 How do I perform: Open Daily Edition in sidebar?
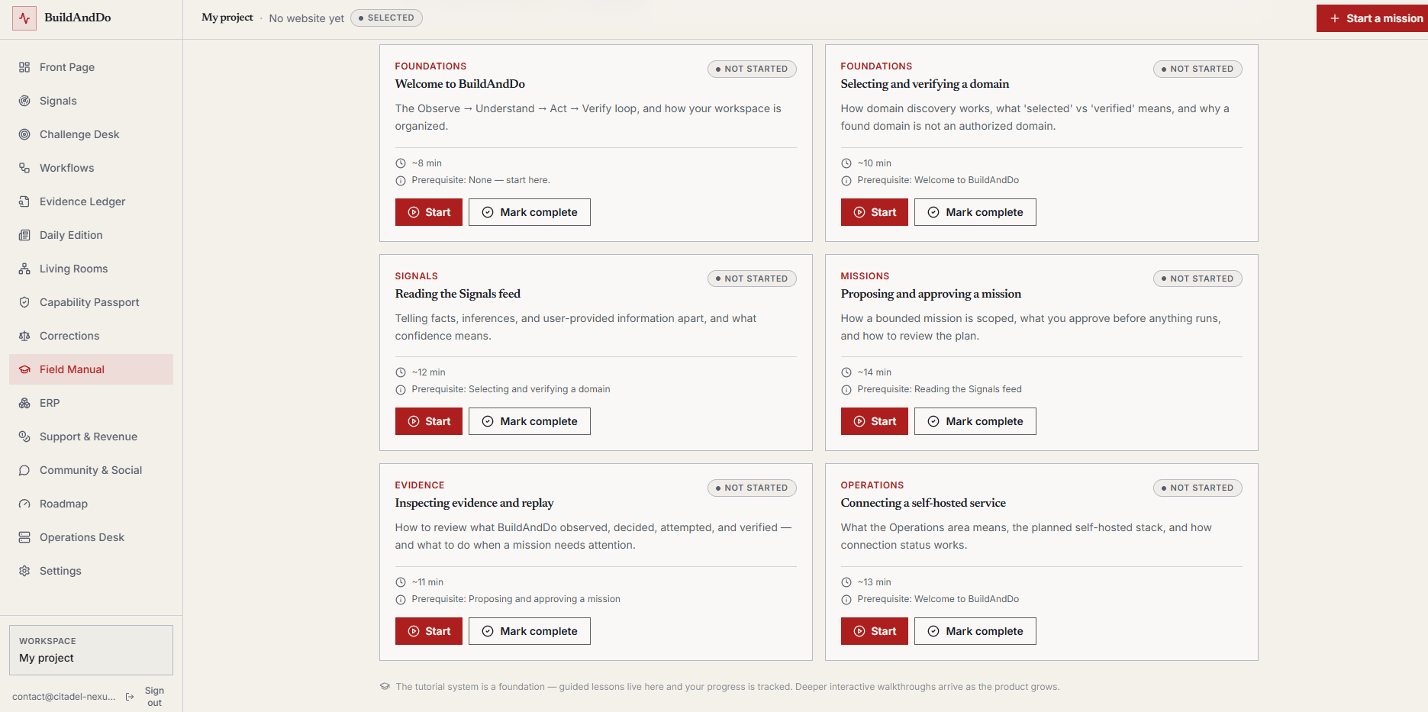pos(91,235)
